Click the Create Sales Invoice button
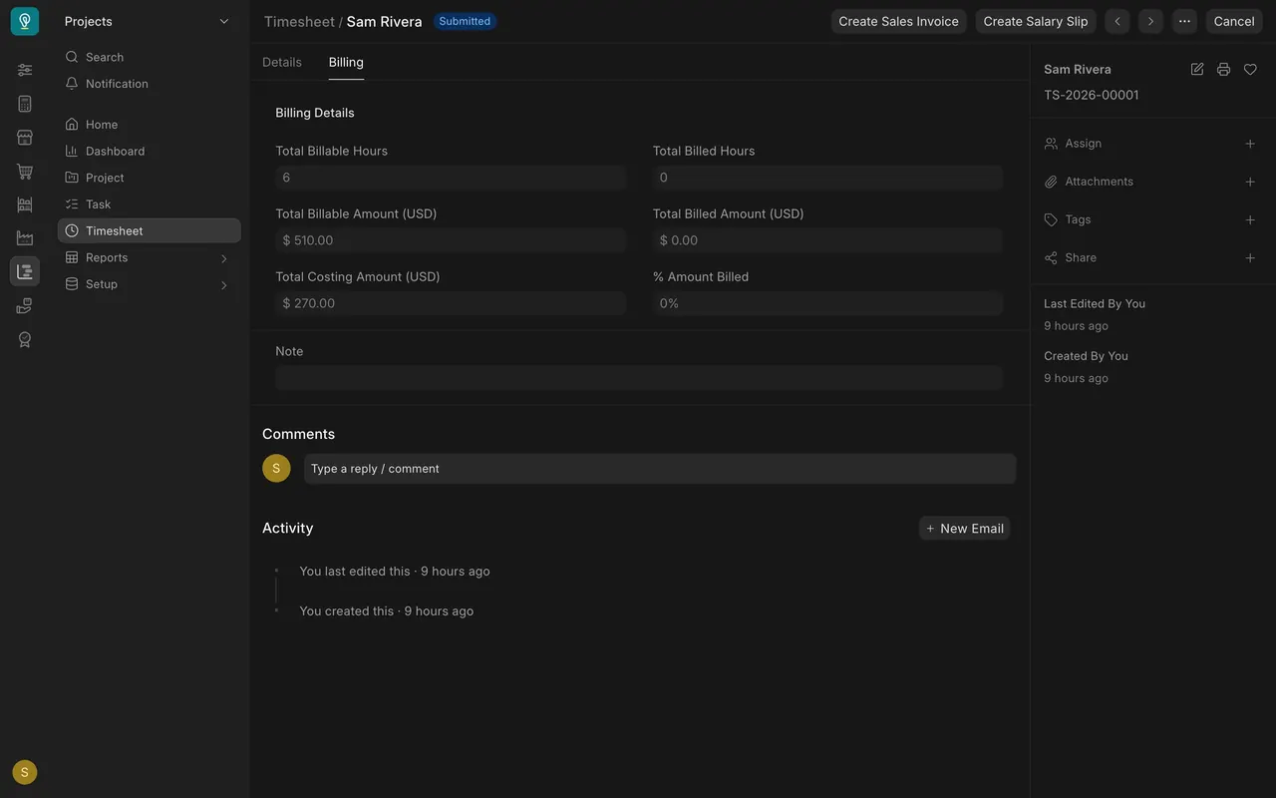Screen dimensions: 1276x798 coord(898,21)
